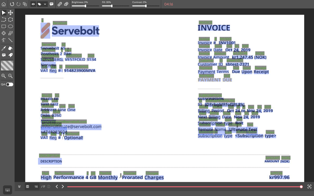Open comments speech bubble in top toolbar
Viewport: 314px width, 196px height.
click(x=51, y=4)
